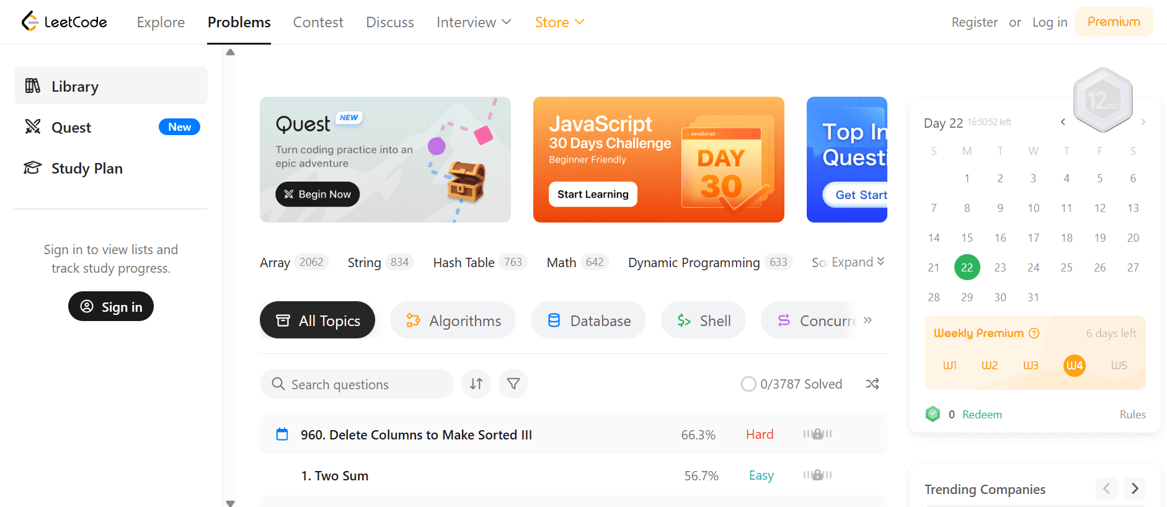1167x507 pixels.
Task: Open the JavaScript 30 Days Challenge banner
Action: 659,159
